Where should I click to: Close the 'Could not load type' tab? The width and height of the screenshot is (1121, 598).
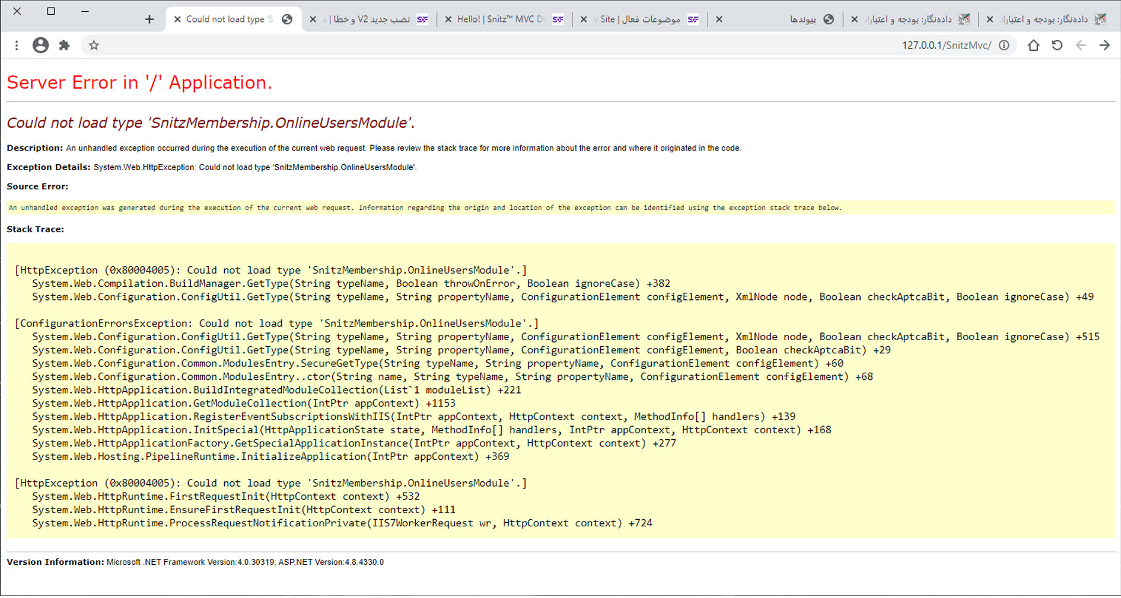(x=177, y=20)
